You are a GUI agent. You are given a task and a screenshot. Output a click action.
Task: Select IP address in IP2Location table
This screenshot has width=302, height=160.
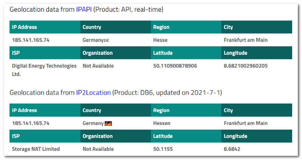(31, 123)
